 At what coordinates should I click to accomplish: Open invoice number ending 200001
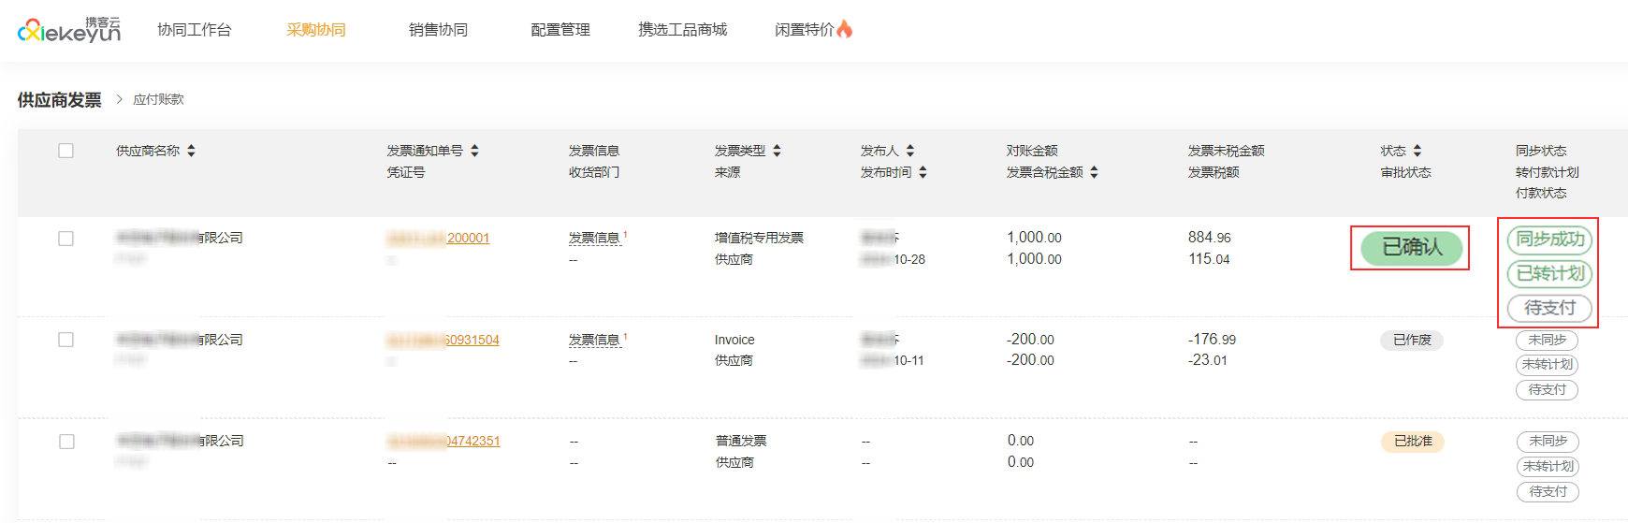click(438, 239)
